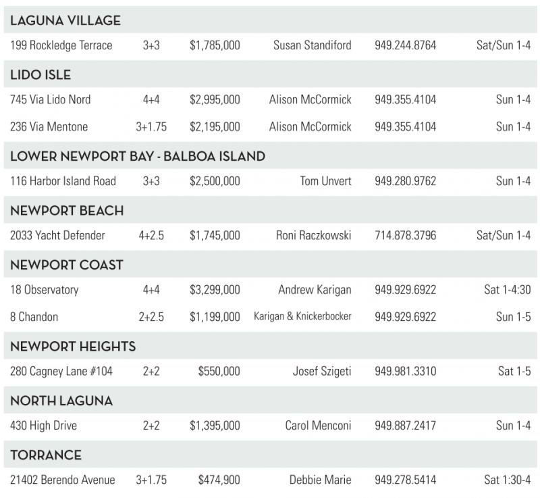This screenshot has width=540, height=498.
Task: Open the 280 Cagney Lane #104 listing
Action: 63,372
